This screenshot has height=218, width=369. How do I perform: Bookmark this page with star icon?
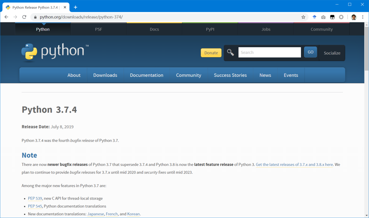[x=303, y=17]
